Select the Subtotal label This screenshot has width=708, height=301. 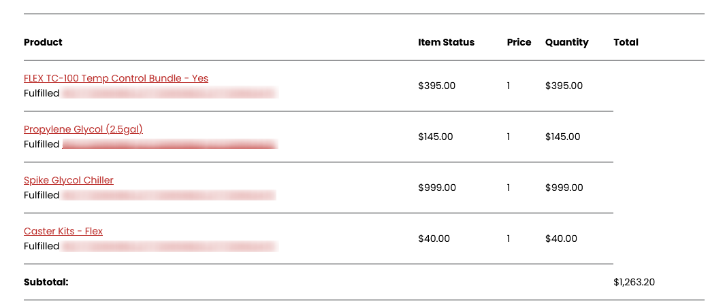46,282
